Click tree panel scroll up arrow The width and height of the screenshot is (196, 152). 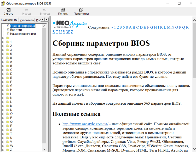pos(44,26)
